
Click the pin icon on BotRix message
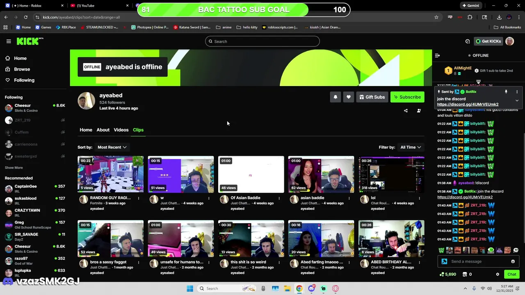click(x=506, y=92)
